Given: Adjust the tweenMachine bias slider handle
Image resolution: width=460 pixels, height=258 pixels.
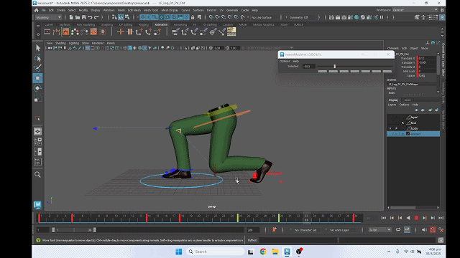Looking at the screenshot, I should click(x=334, y=67).
